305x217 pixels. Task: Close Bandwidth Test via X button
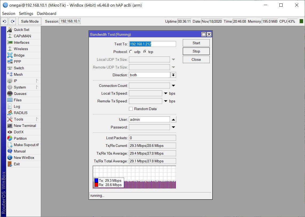click(209, 34)
